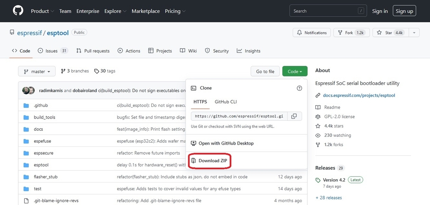Click the flasher_stub folder icon
Viewport: 430px width, 205px height.
[x=26, y=177]
